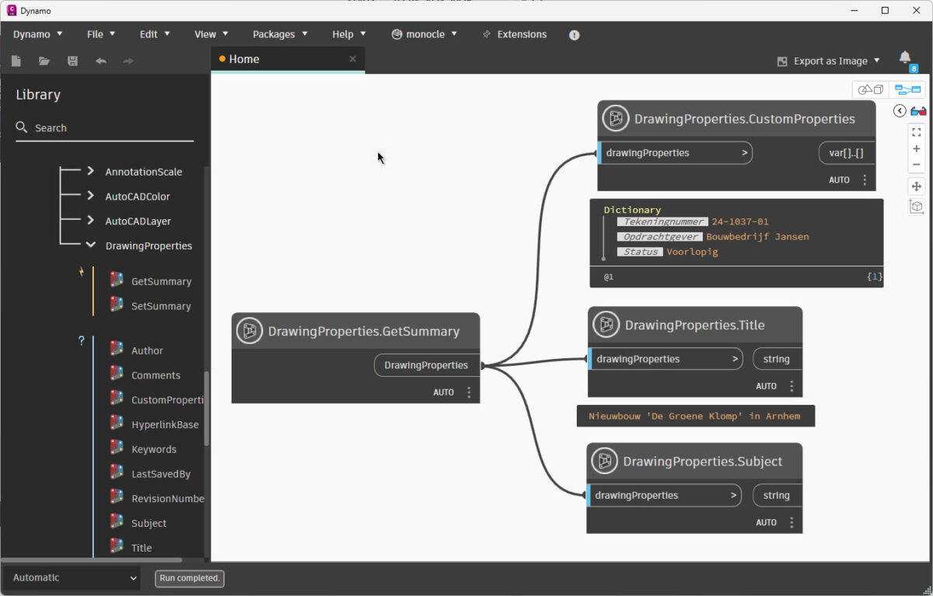Close the Home tab
Screen dimensions: 933x596
pyautogui.click(x=352, y=59)
